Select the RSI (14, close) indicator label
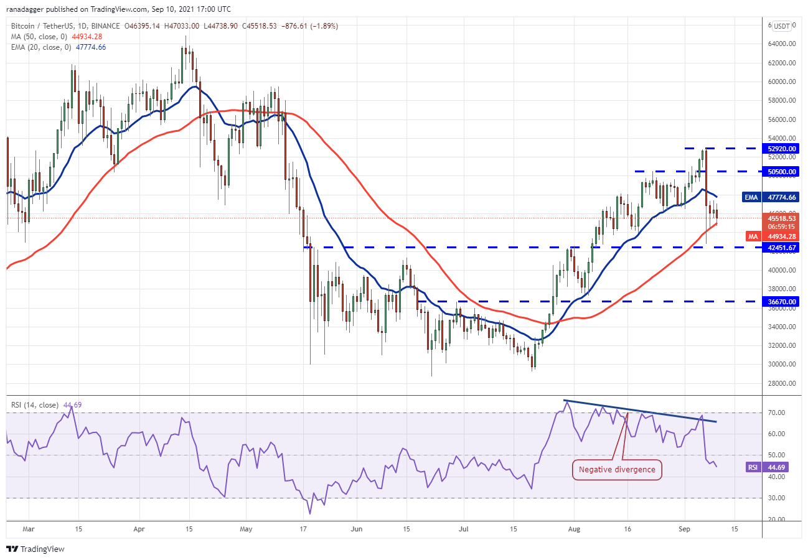Screen dimensions: 808x560 point(35,405)
